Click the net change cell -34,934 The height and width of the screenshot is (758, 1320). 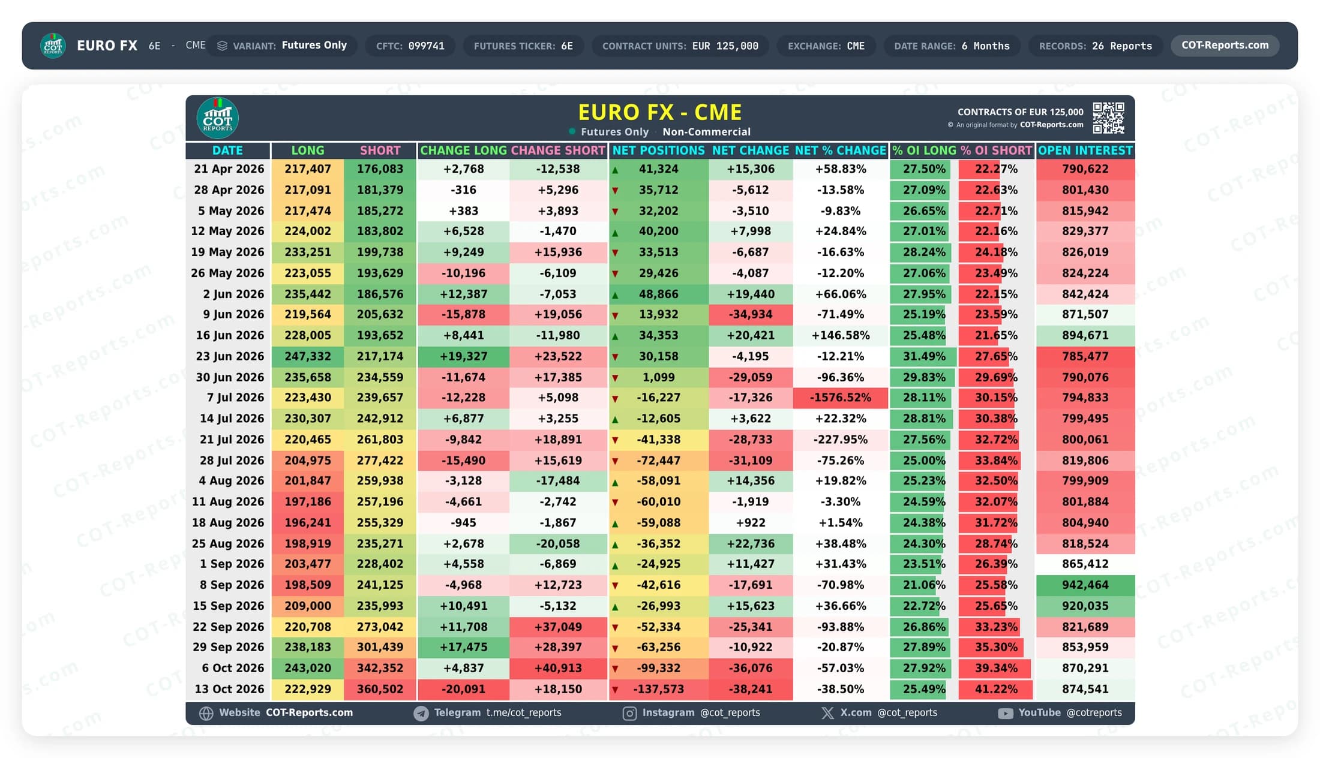pos(750,314)
